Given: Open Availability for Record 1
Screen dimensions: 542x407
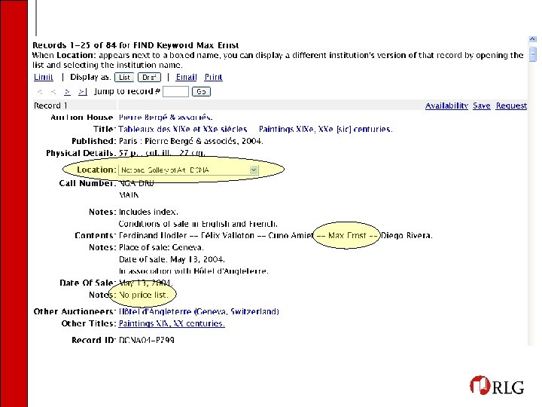Looking at the screenshot, I should coord(446,106).
